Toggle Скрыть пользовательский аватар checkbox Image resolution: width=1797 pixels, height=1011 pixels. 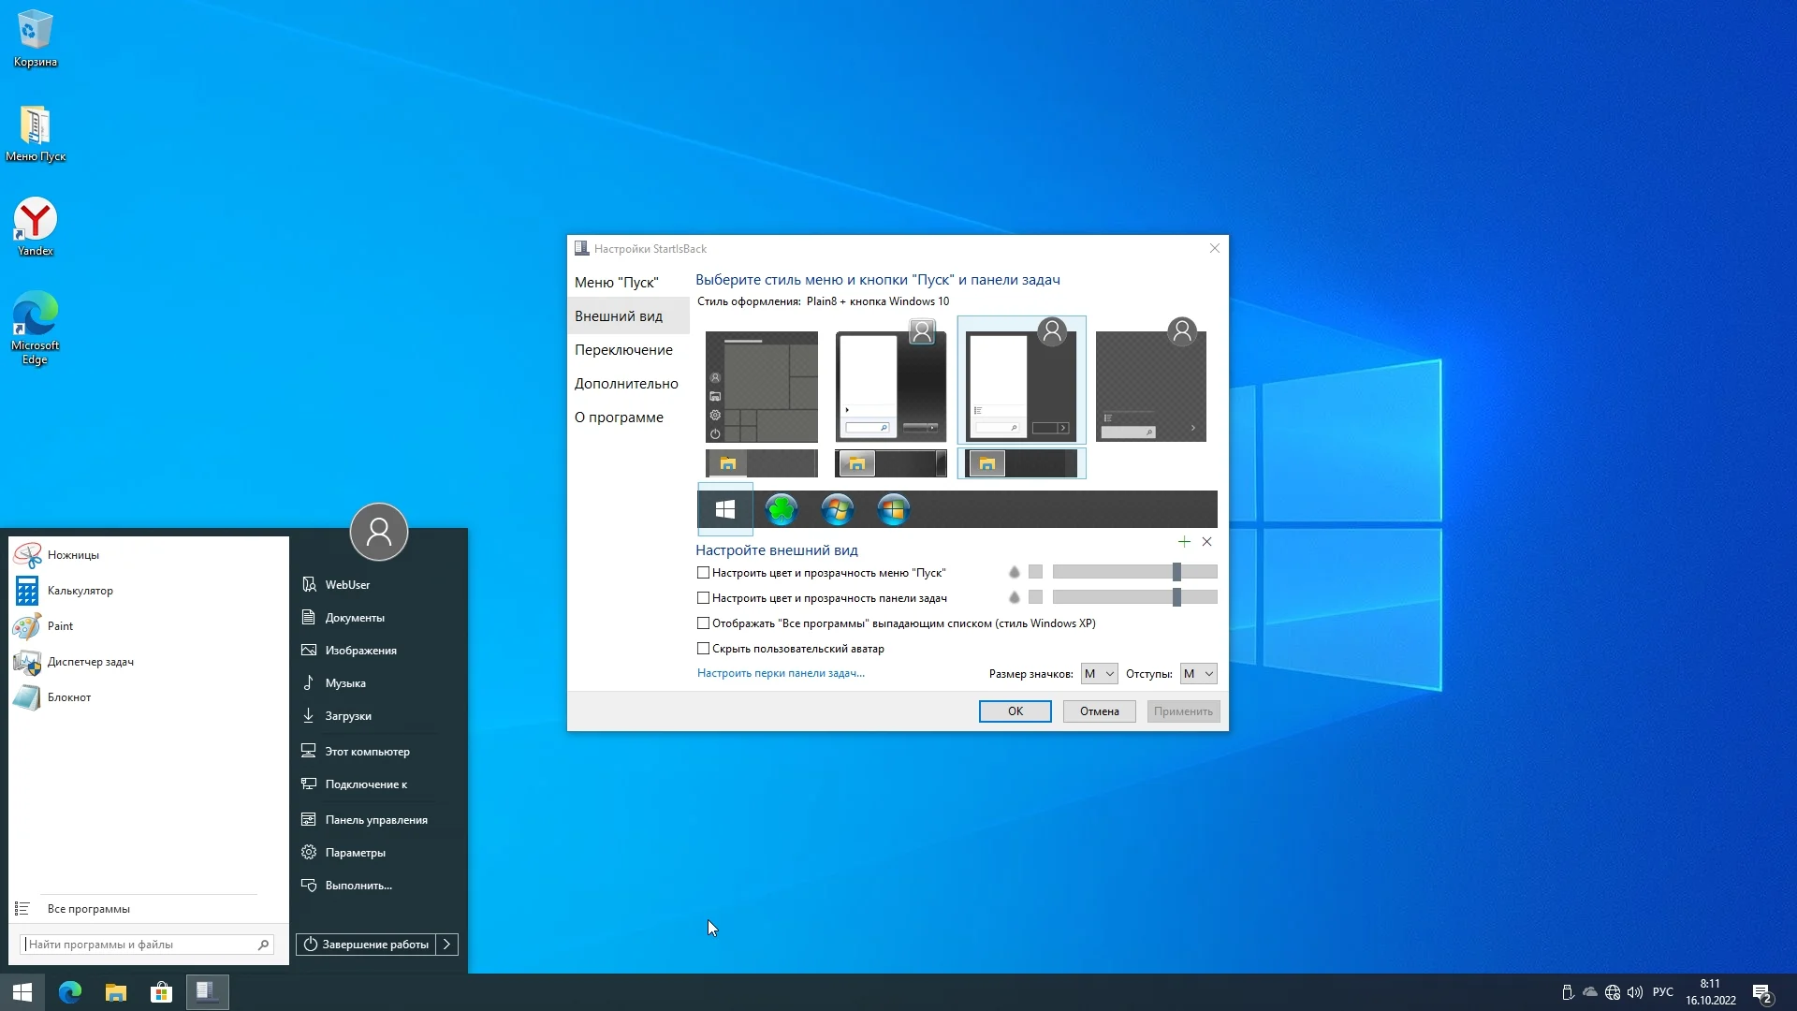[x=703, y=649]
